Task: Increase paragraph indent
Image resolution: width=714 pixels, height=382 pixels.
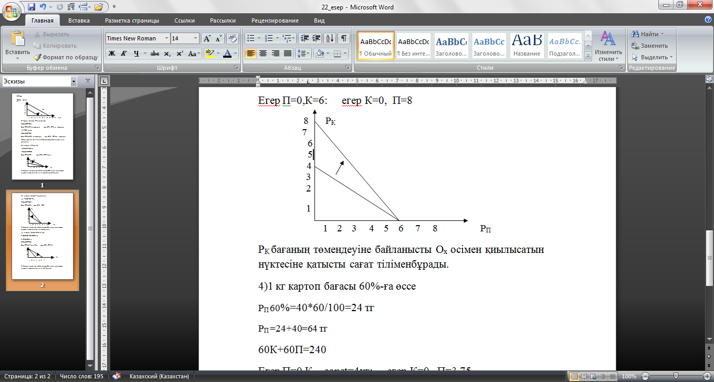Action: coord(317,38)
